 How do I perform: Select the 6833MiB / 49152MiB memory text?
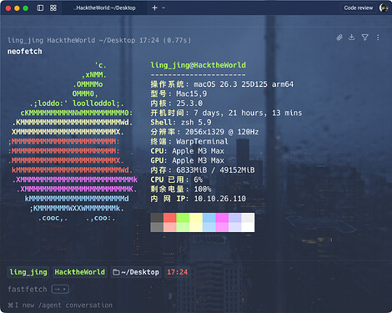point(215,170)
